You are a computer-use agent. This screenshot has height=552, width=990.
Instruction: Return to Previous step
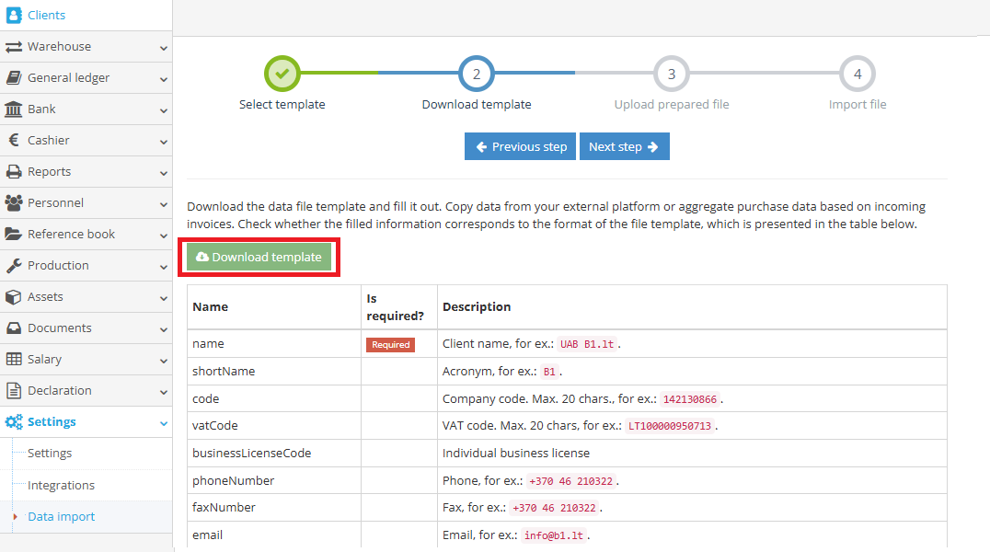tap(520, 147)
